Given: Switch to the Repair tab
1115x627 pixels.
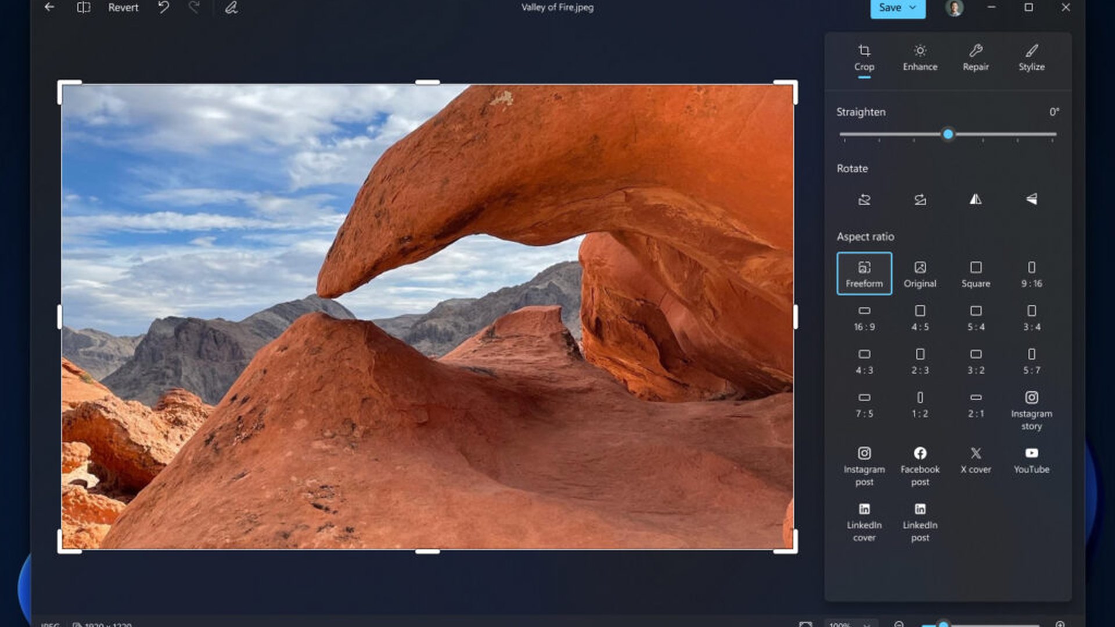Looking at the screenshot, I should click(976, 59).
